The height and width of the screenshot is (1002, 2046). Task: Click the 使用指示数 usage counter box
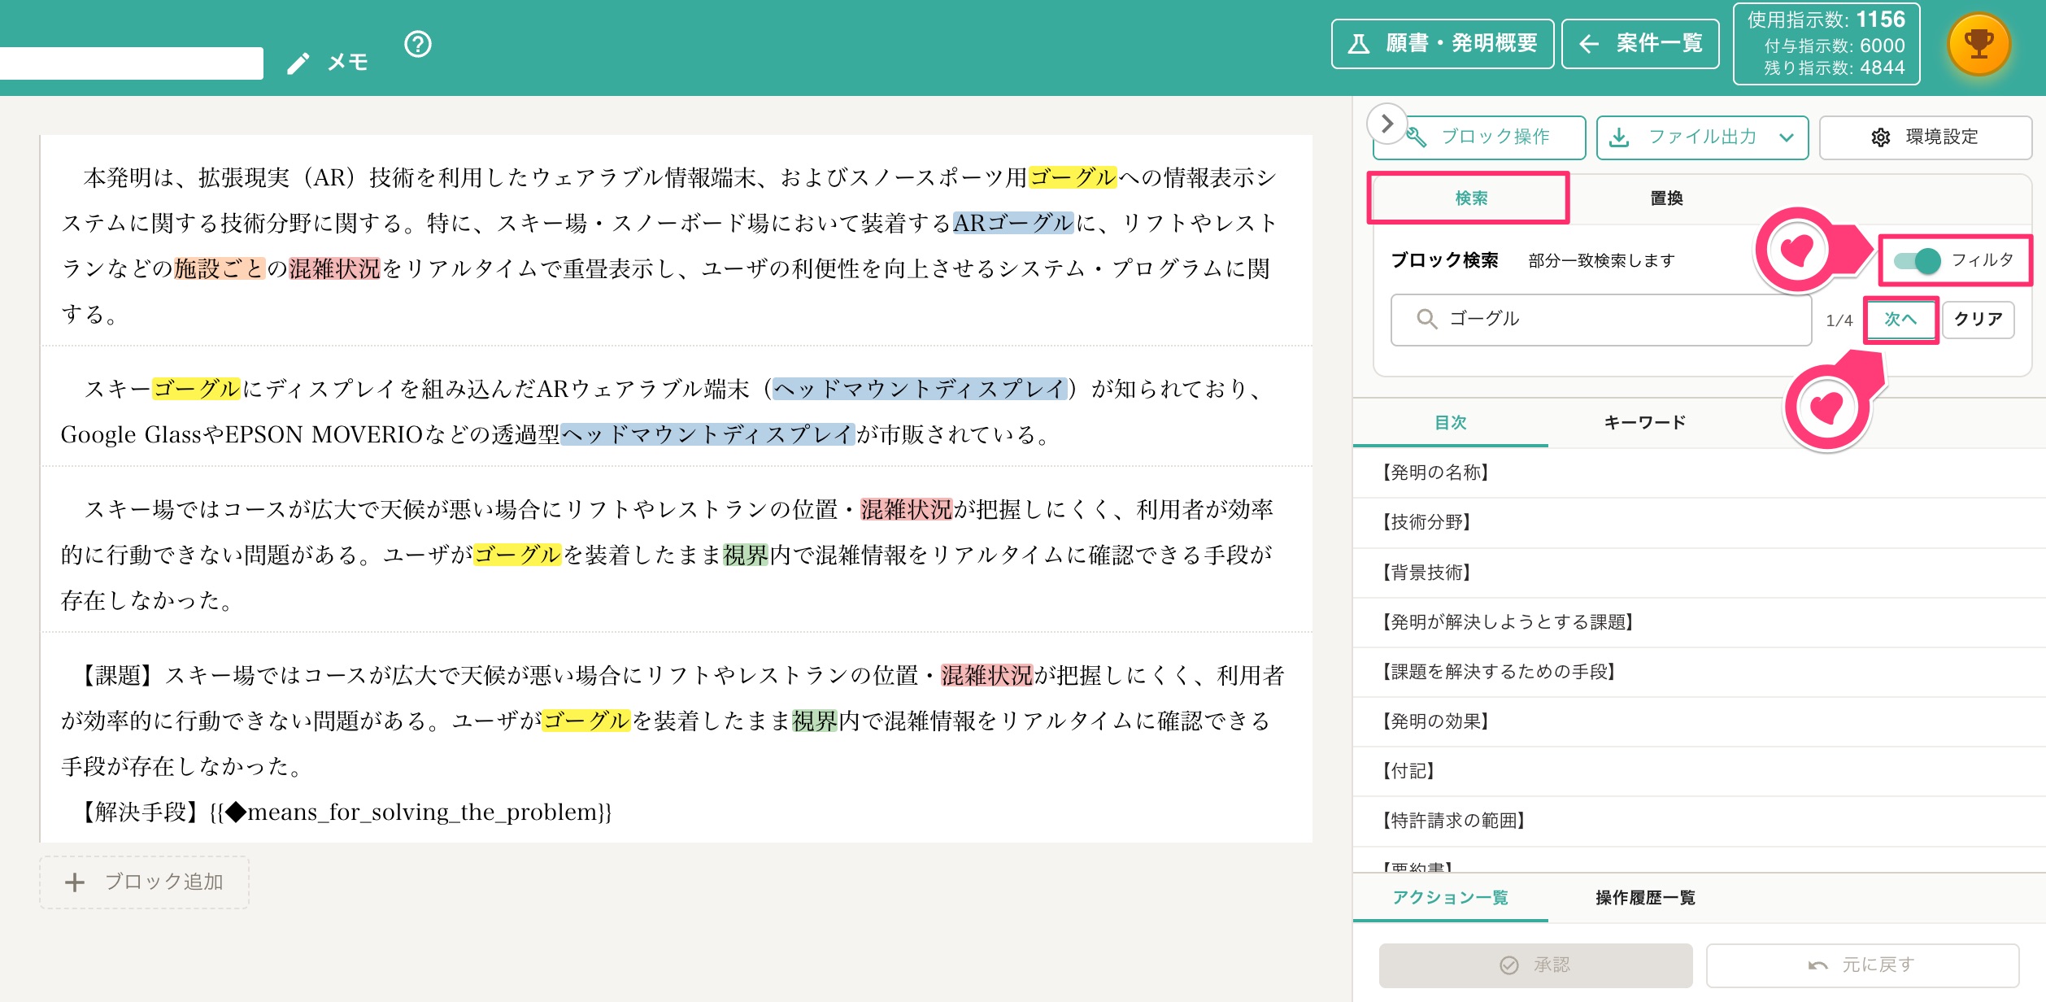tap(1826, 44)
